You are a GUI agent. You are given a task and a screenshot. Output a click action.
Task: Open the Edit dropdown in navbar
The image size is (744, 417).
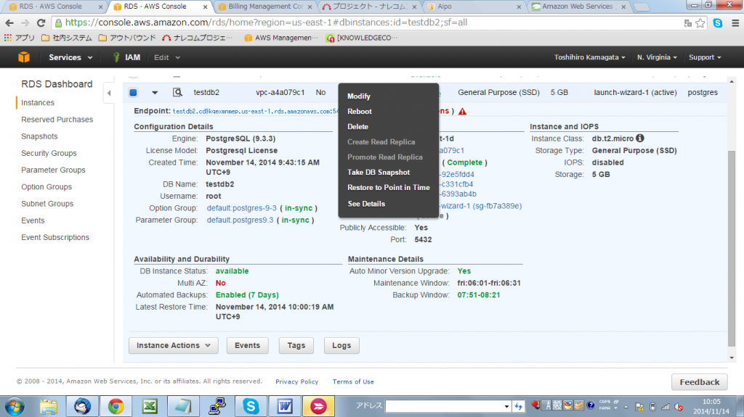[167, 57]
